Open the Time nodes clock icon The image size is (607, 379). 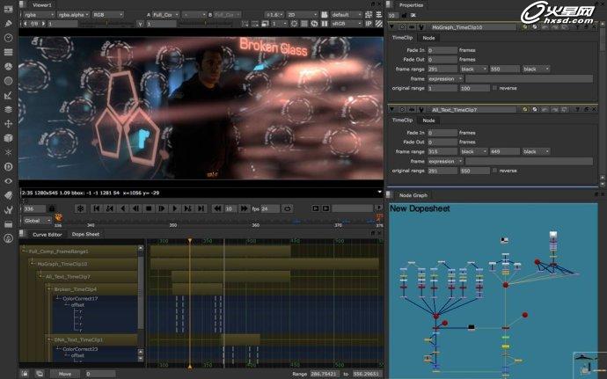(8, 38)
